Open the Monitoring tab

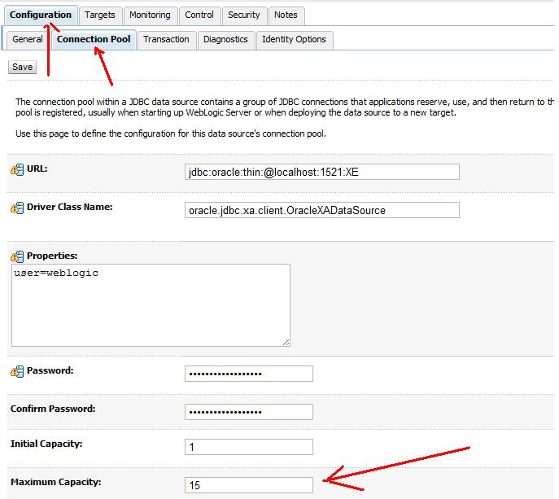(x=150, y=15)
